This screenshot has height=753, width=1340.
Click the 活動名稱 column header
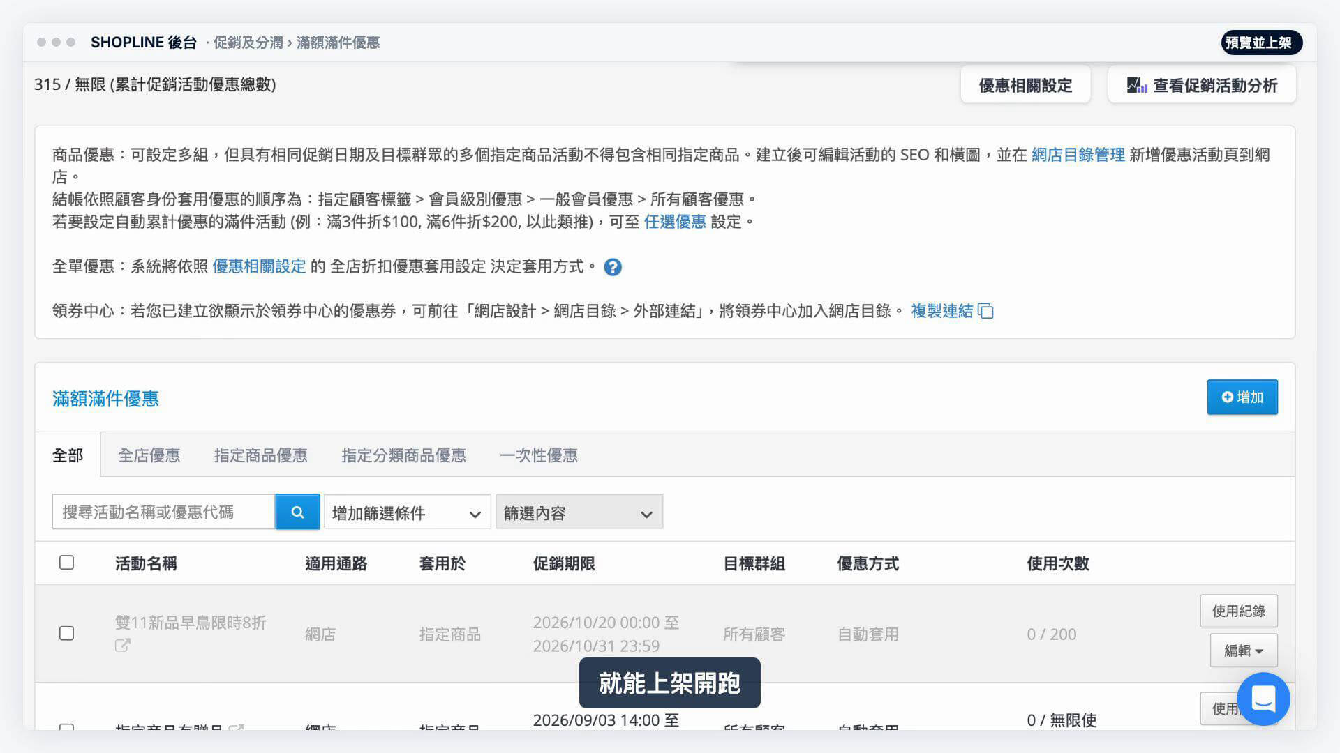click(x=146, y=563)
